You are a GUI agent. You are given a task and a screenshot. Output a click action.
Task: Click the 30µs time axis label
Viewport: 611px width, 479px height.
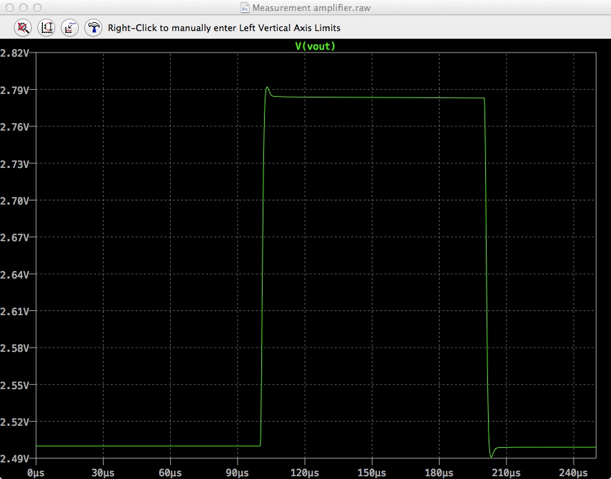click(x=103, y=473)
